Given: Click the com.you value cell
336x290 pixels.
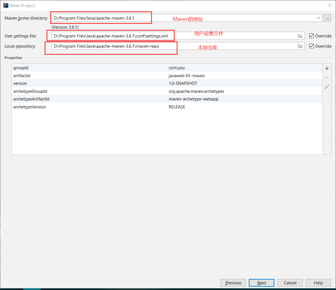Looking at the screenshot, I should (x=177, y=68).
